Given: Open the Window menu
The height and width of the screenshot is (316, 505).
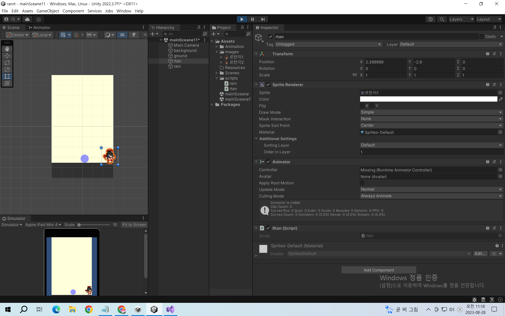Looking at the screenshot, I should [124, 11].
